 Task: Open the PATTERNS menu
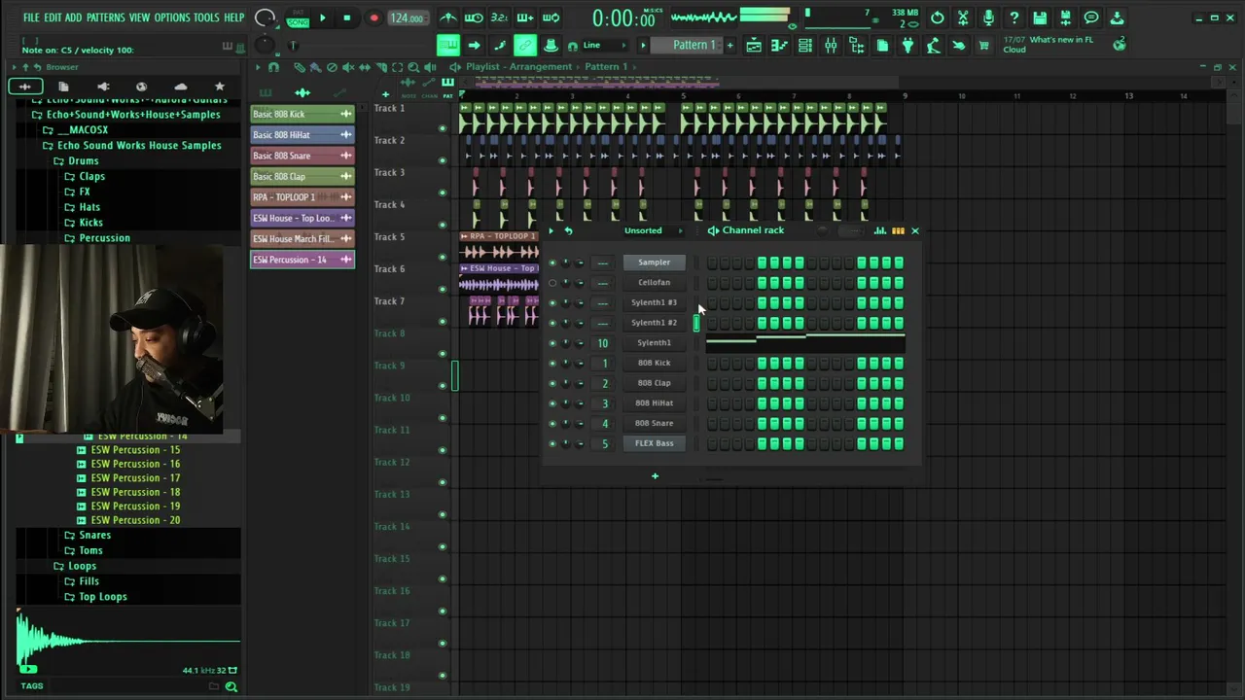point(105,17)
